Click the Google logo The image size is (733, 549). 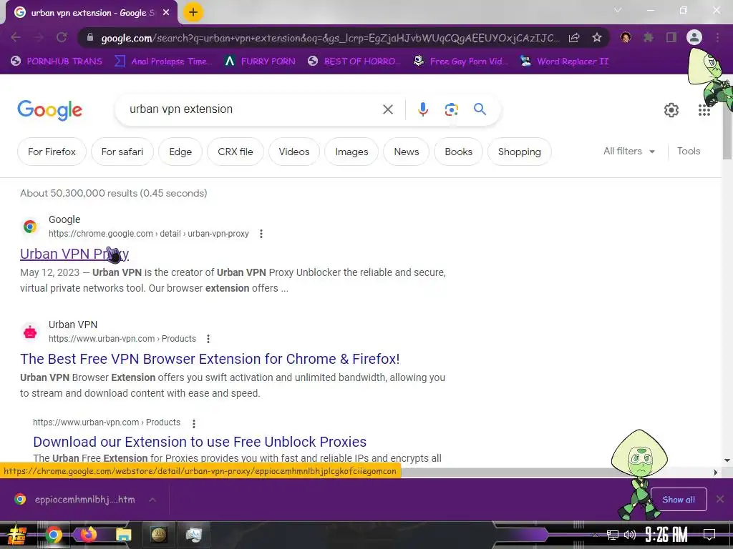point(49,110)
